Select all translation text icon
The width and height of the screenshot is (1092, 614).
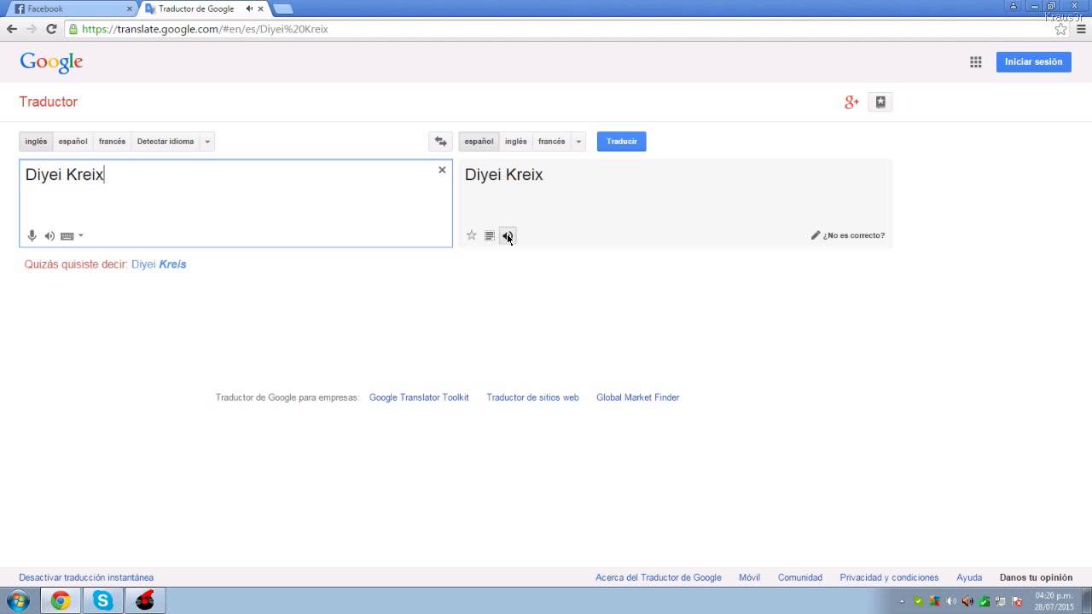tap(490, 235)
